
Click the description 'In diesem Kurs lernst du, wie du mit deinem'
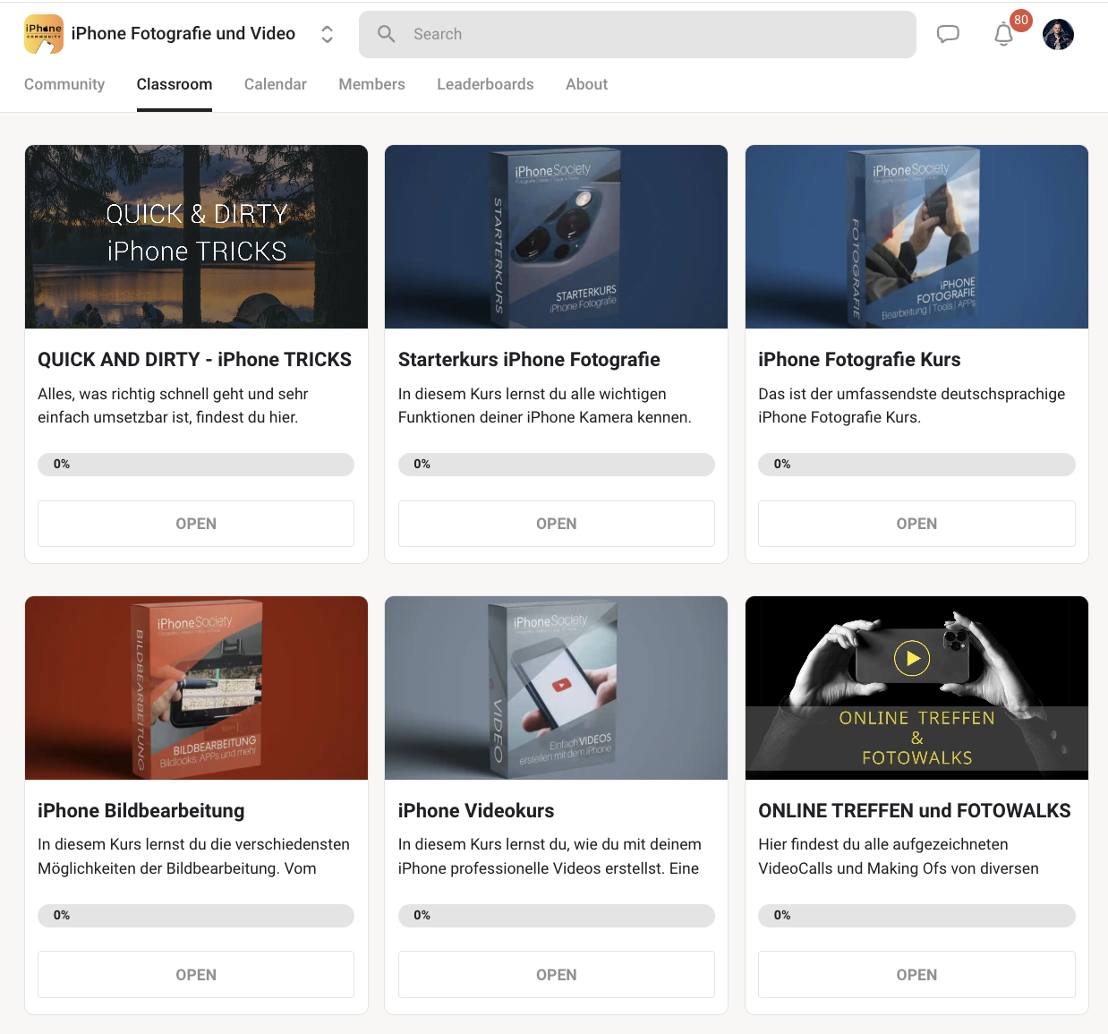pos(550,857)
